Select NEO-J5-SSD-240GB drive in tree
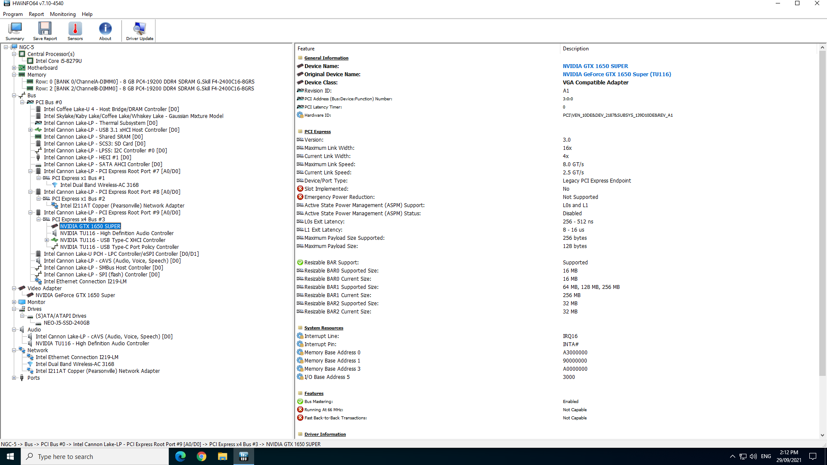827x465 pixels. [x=66, y=322]
